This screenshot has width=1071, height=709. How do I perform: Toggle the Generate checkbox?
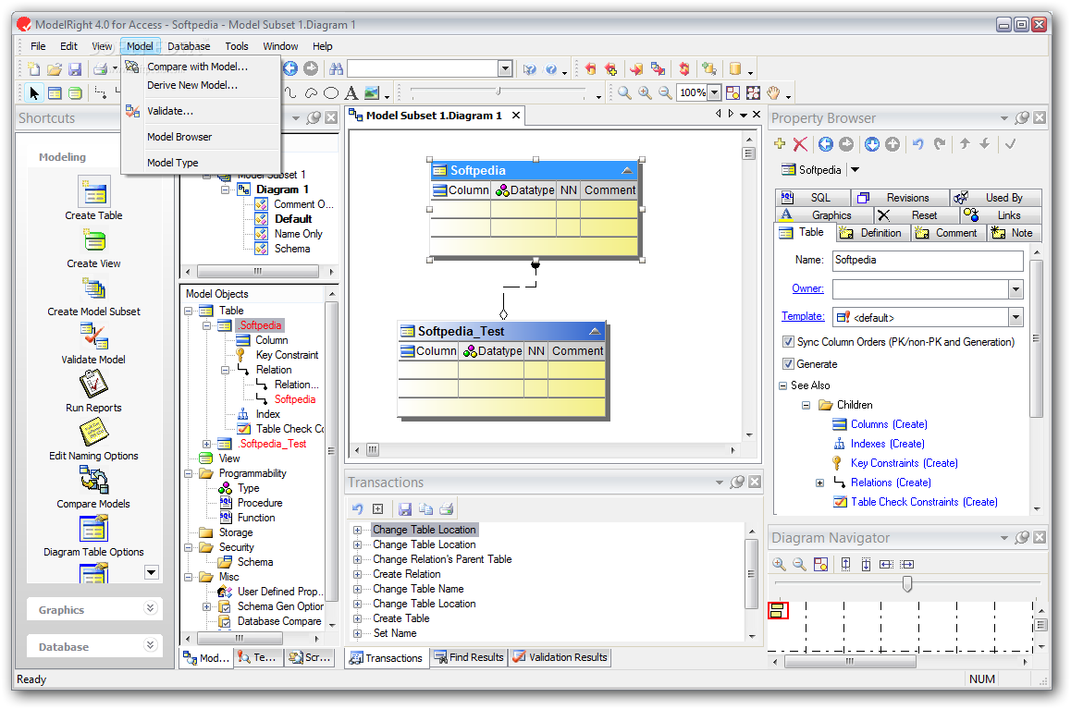(x=788, y=364)
